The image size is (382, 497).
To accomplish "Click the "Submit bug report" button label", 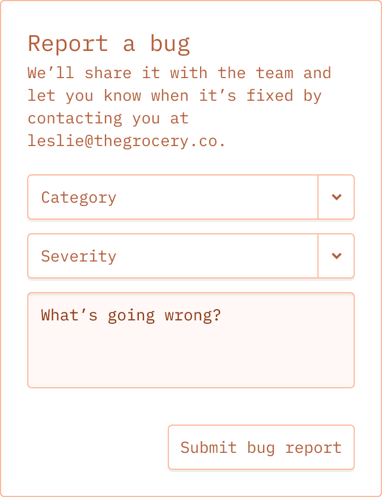I will [x=261, y=448].
